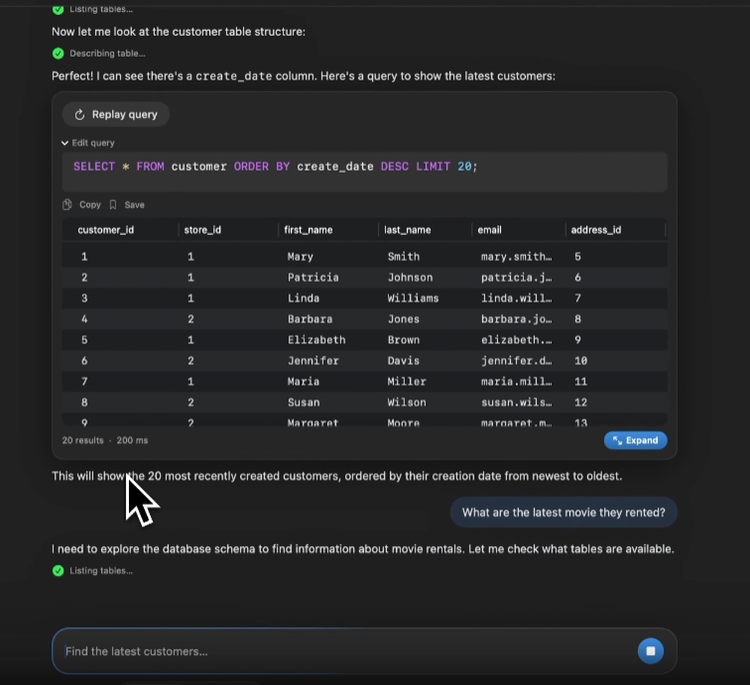Click the green check beside 'Describing table...'
Image resolution: width=750 pixels, height=685 pixels.
pyautogui.click(x=58, y=53)
